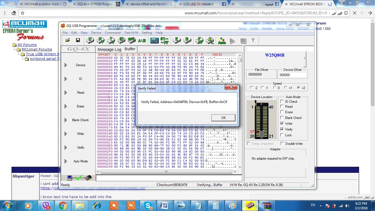
Task: Click the question mark help toolbar icon
Action: 253,40
